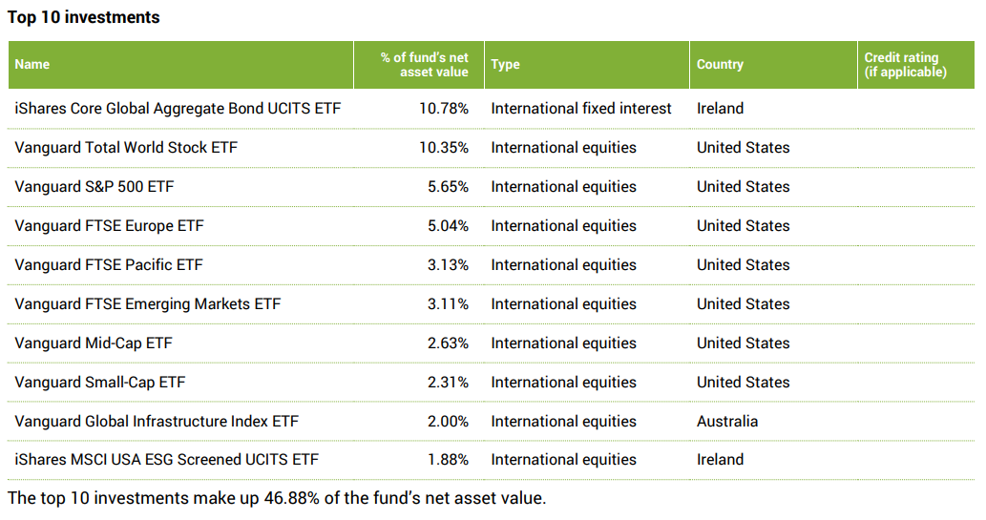Click iShares Core Global Aggregate Bond UCITS ETF
986x520 pixels.
pyautogui.click(x=178, y=108)
